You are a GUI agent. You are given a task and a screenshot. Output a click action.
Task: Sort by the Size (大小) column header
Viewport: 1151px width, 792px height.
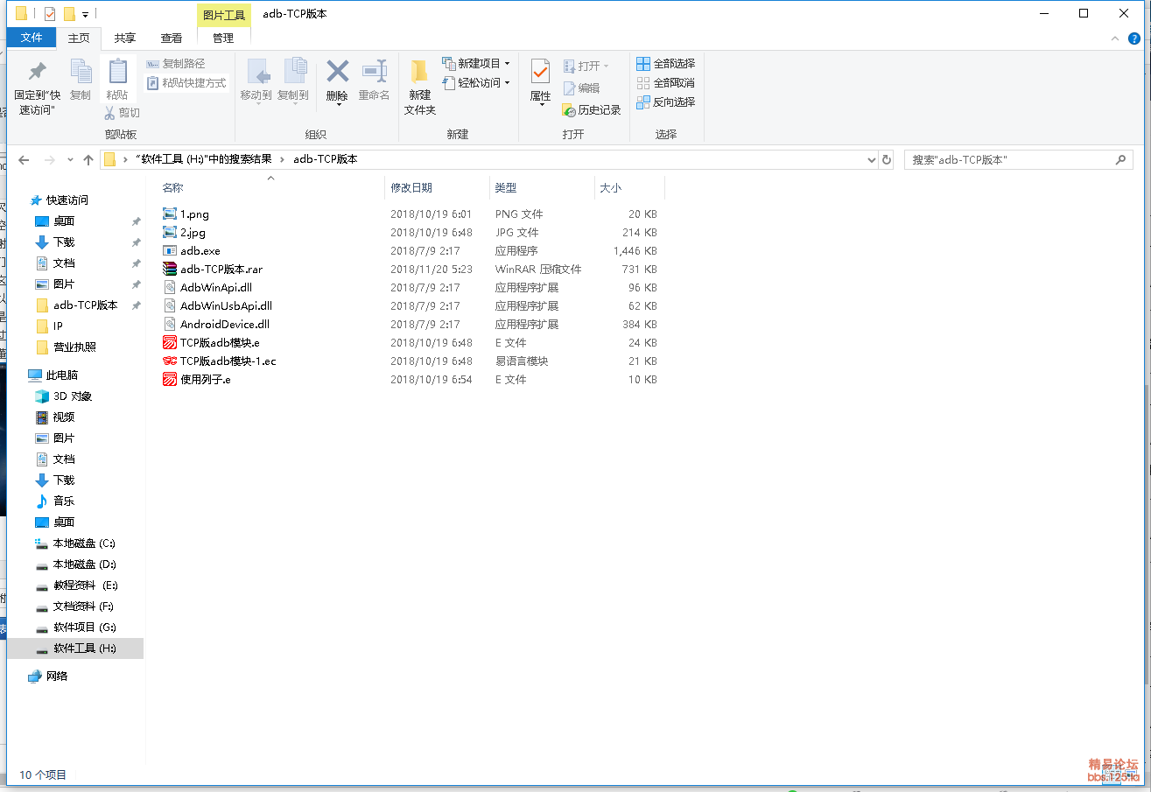(x=611, y=188)
